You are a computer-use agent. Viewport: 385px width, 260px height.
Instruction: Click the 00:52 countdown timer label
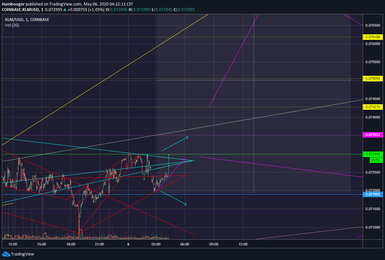pyautogui.click(x=376, y=160)
